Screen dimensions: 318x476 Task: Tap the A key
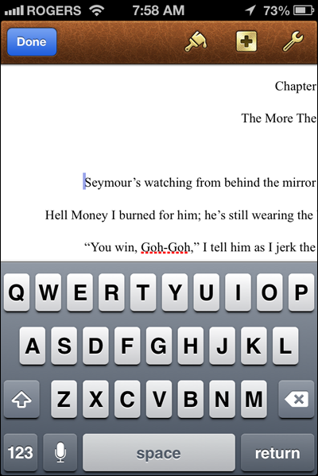coord(33,346)
